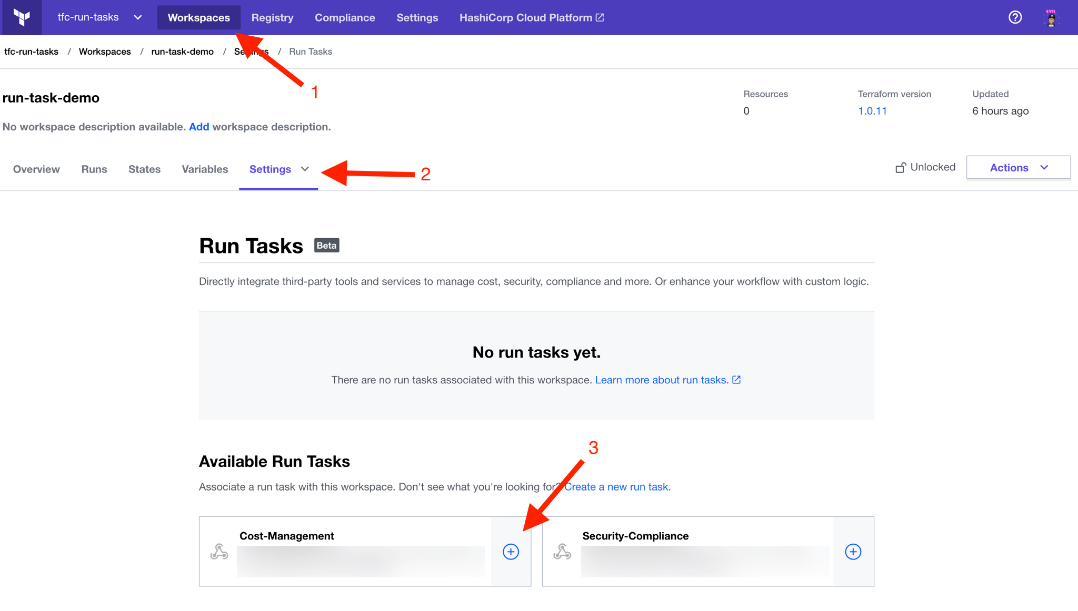Expand the Settings tab chevron
Viewport: 1078px width, 611px height.
click(305, 169)
